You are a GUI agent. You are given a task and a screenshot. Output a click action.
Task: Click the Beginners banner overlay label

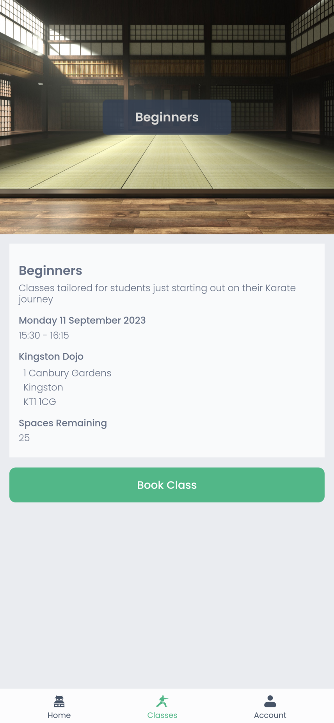point(167,117)
